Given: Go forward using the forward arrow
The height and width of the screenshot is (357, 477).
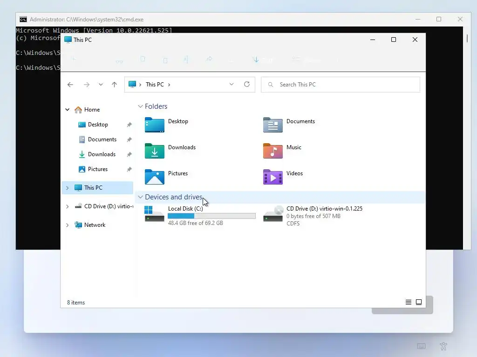Looking at the screenshot, I should point(87,85).
